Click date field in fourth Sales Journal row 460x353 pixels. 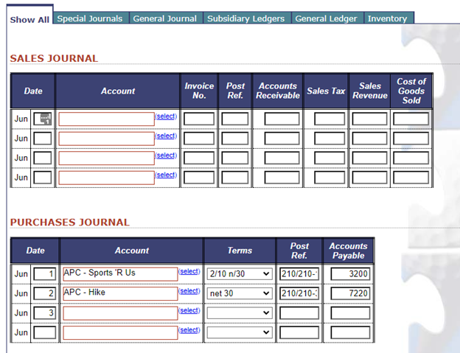43,178
